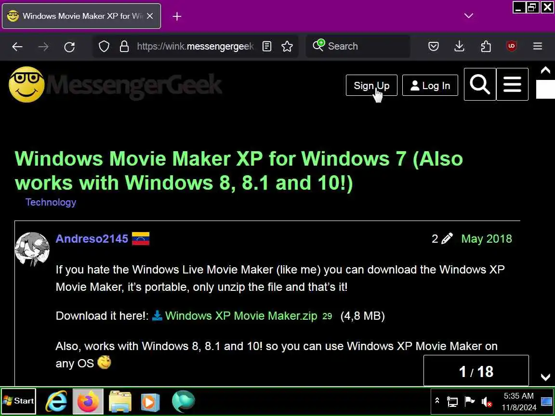Click the URL address field
The height and width of the screenshot is (416, 555).
tap(195, 46)
